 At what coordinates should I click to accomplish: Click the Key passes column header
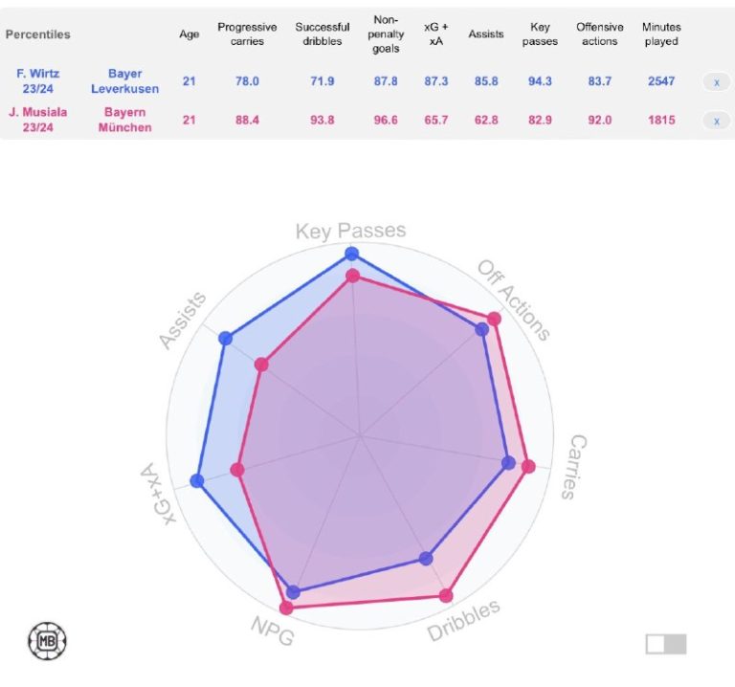point(540,34)
